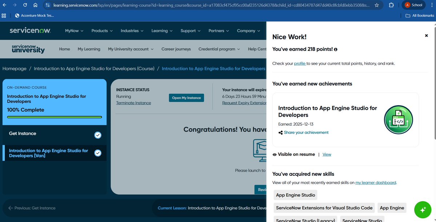This screenshot has height=222, width=436.
Task: Expand the Partners menu
Action: click(219, 31)
